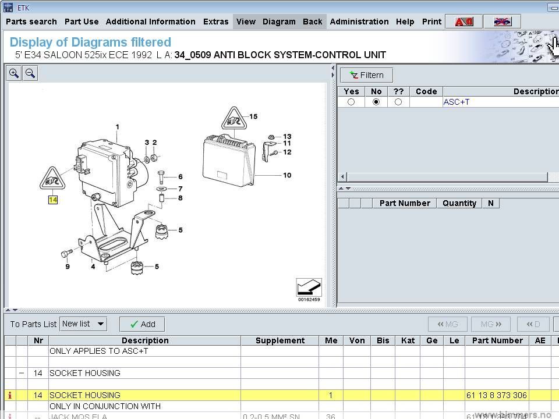Collapse lower parts panel using up arrow
Image resolution: width=559 pixels, height=419 pixels.
(8, 310)
